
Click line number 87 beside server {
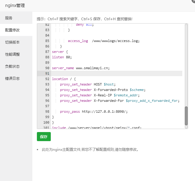47,52
